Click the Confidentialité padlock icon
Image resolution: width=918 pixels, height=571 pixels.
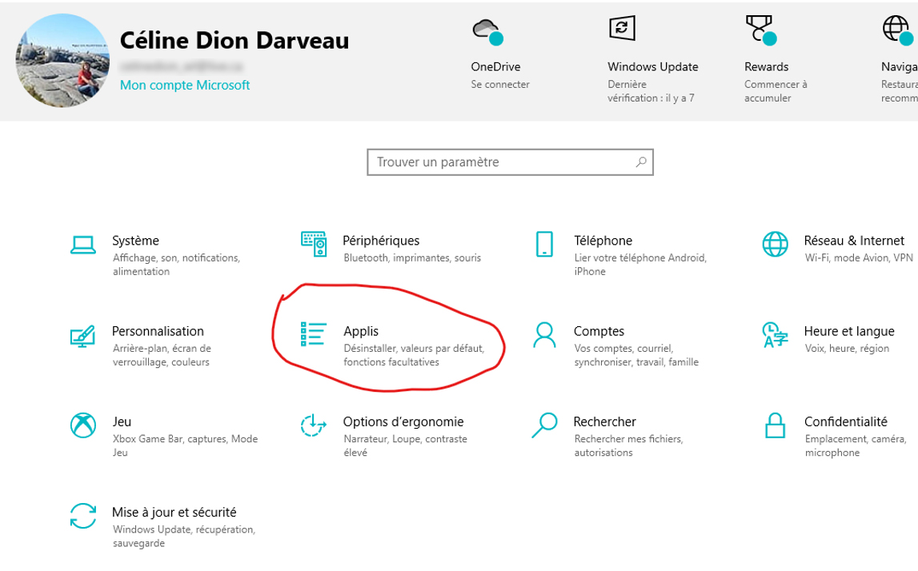point(775,425)
